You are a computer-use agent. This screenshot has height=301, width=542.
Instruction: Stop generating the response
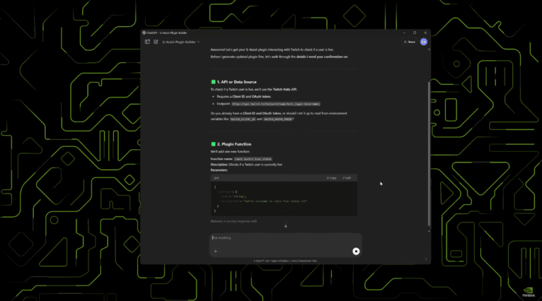click(356, 252)
